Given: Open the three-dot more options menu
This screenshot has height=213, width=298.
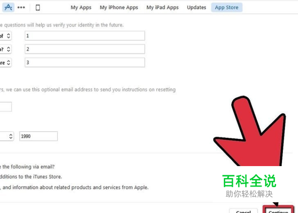Looking at the screenshot, I should pos(21,7).
